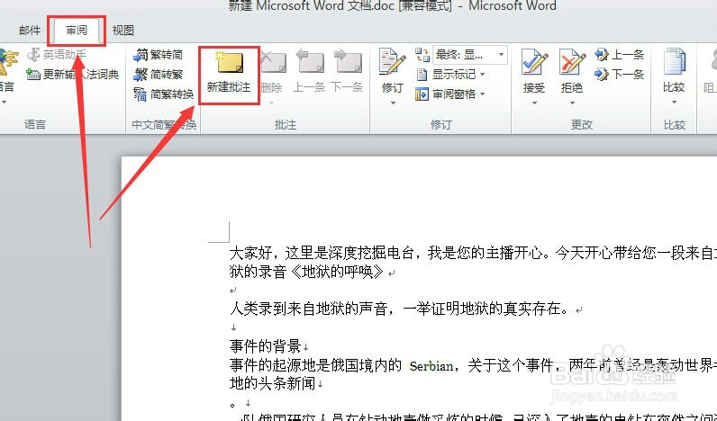Click the 比较 compare documents icon
This screenshot has height=421, width=717.
click(674, 62)
